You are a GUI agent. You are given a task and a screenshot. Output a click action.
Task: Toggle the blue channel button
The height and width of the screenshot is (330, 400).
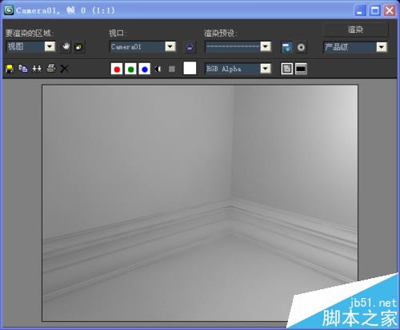145,69
